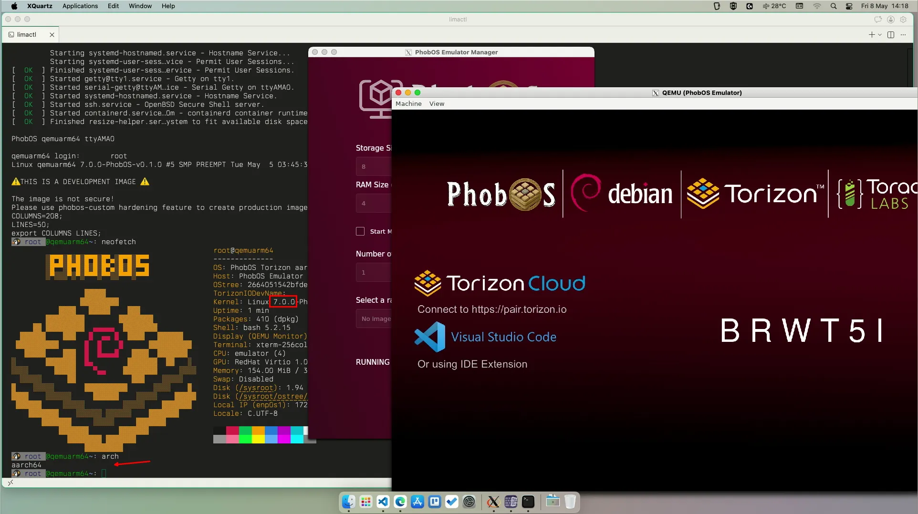Open the Apple menu

(x=14, y=6)
